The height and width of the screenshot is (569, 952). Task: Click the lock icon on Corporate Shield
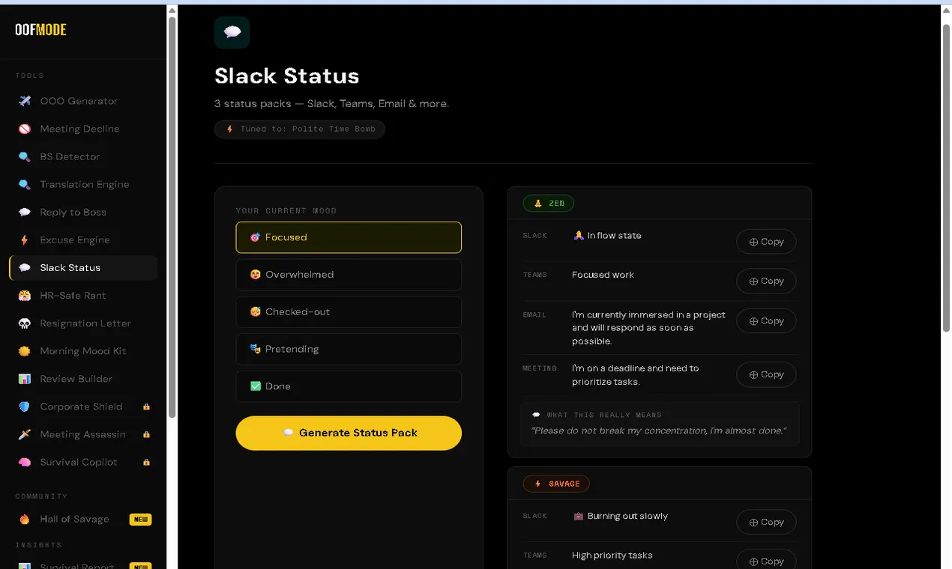(146, 407)
